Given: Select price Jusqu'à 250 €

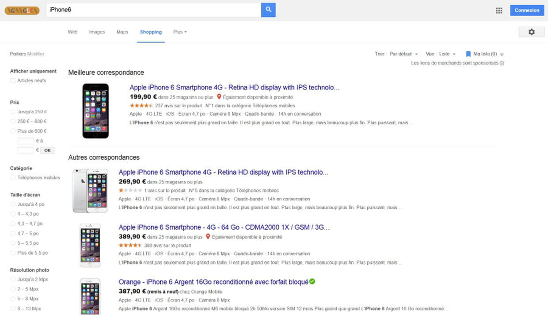Looking at the screenshot, I should click(13, 112).
